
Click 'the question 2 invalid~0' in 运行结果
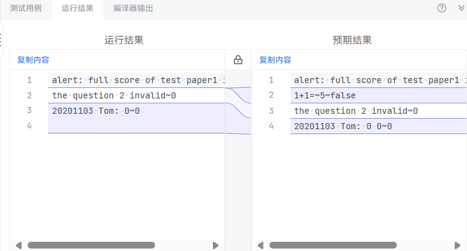coord(114,95)
